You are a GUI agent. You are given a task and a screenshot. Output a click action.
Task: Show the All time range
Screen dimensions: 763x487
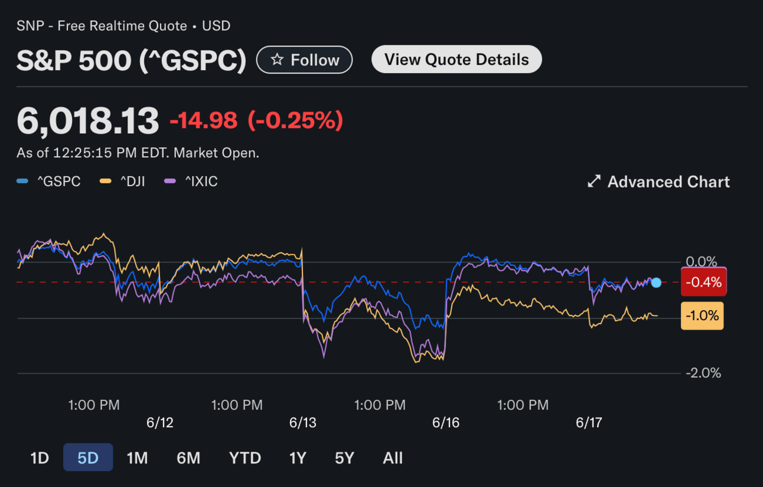393,458
